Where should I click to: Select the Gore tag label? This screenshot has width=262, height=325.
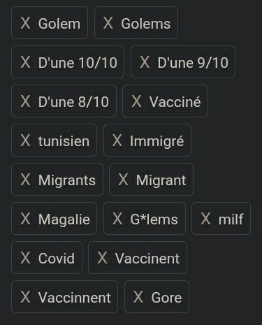click(166, 298)
